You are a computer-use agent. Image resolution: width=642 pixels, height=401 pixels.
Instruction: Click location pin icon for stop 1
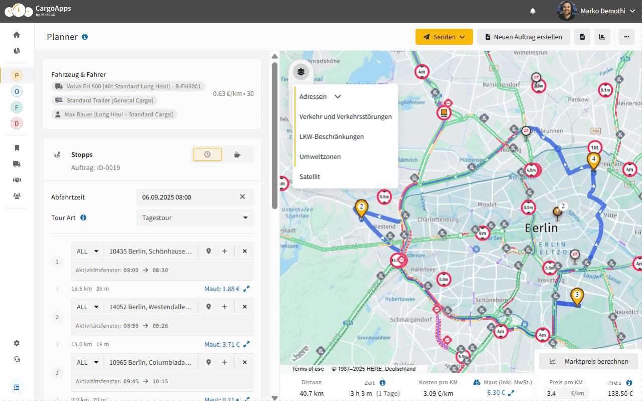pyautogui.click(x=209, y=251)
